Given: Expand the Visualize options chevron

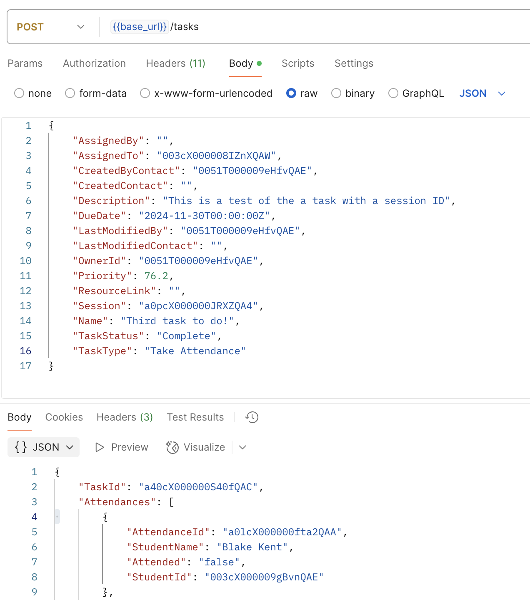Looking at the screenshot, I should [242, 447].
